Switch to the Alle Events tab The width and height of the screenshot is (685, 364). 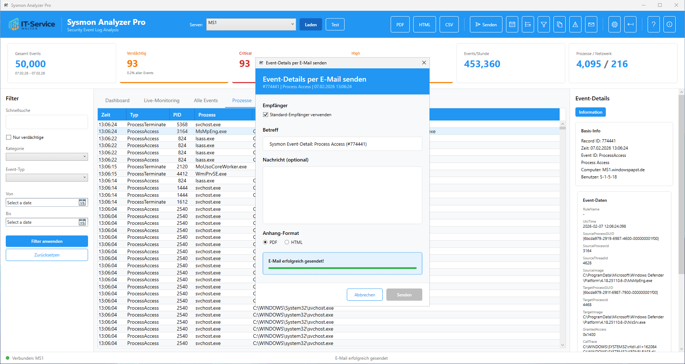pos(206,100)
